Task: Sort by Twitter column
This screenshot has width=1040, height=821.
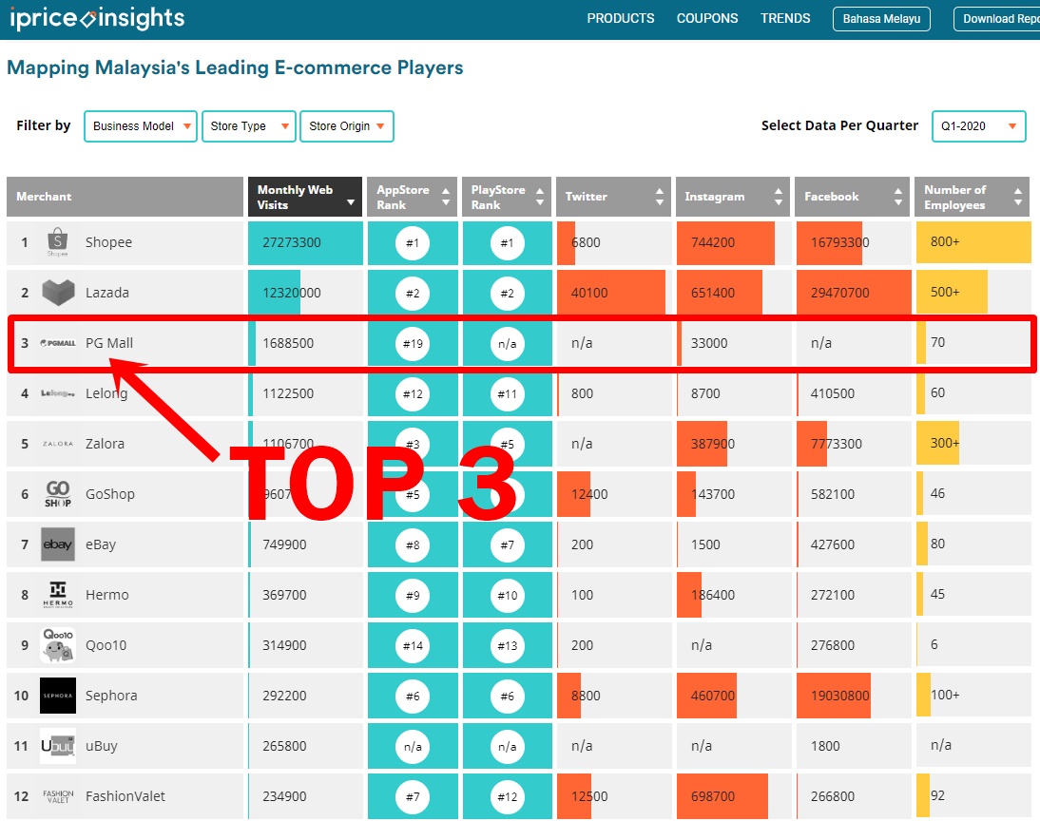Action: [x=613, y=197]
